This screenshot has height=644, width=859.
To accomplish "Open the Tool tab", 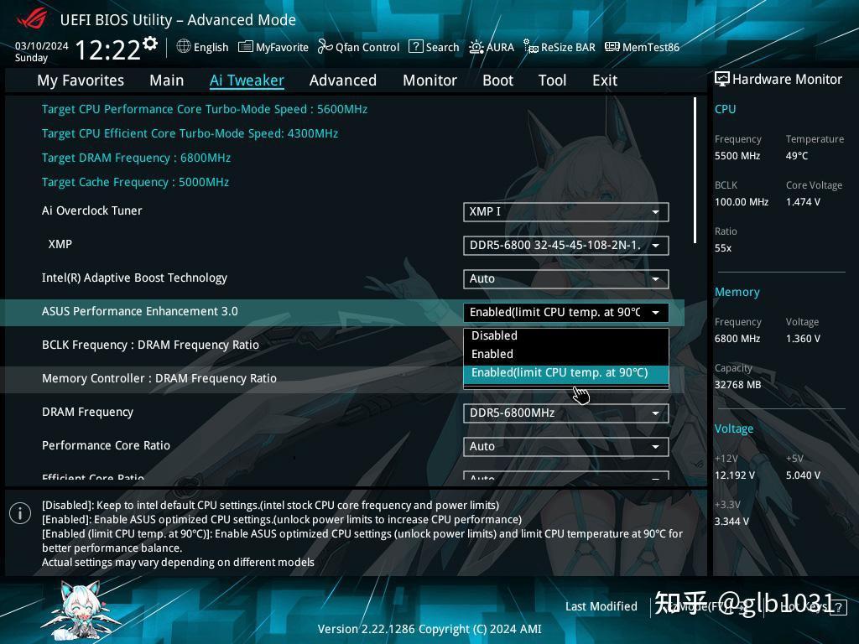I will click(552, 80).
